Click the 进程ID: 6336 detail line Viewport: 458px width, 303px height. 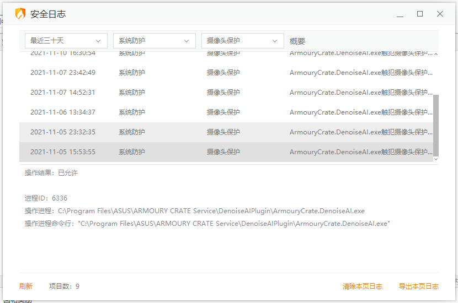(x=46, y=198)
